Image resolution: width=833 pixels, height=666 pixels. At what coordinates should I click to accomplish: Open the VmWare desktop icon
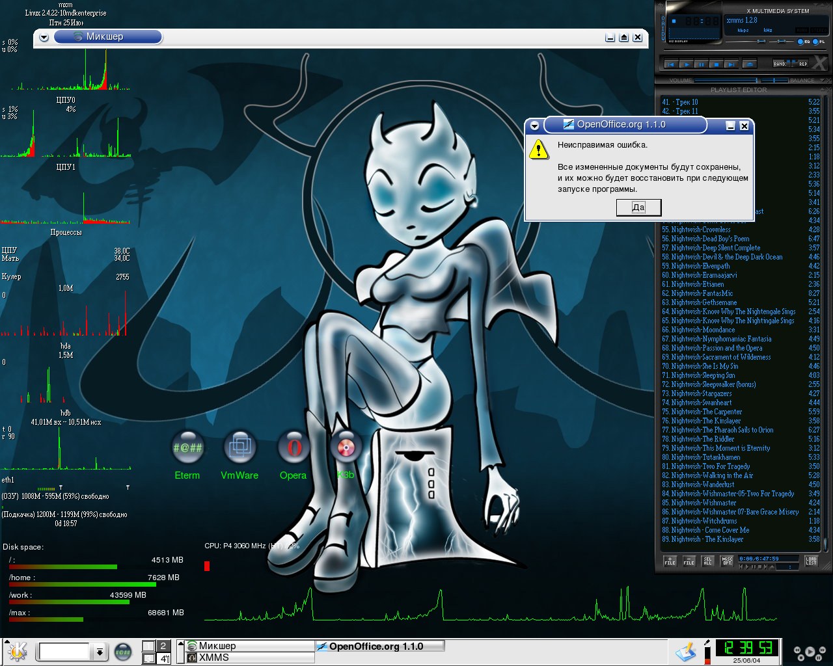240,447
